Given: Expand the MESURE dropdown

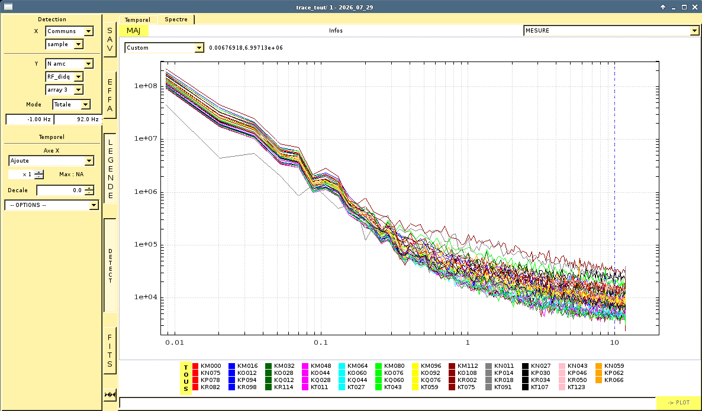Looking at the screenshot, I should tap(611, 30).
